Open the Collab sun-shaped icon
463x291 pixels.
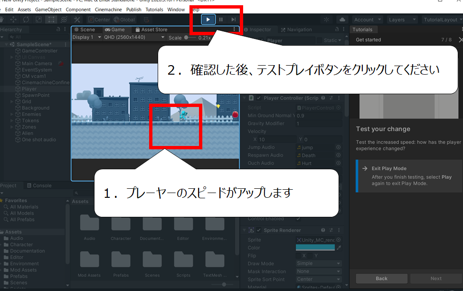[x=326, y=19]
